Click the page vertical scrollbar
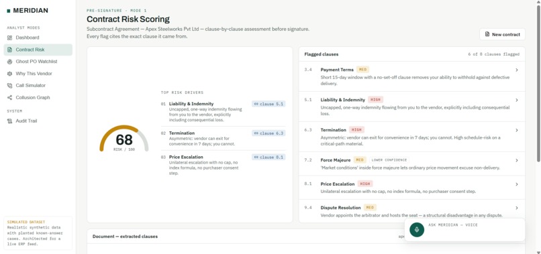 [x=538, y=82]
